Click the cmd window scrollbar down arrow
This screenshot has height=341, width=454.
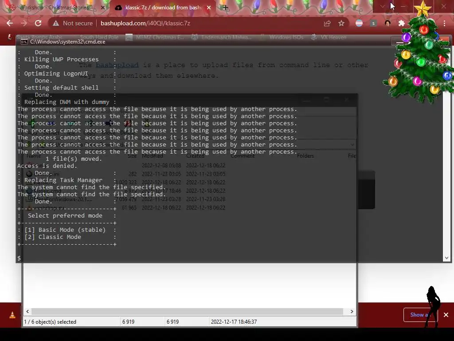click(x=446, y=258)
